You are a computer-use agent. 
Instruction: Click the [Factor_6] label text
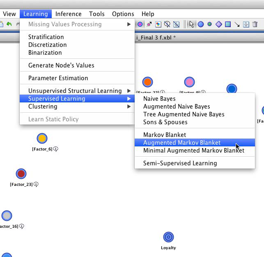(42, 149)
